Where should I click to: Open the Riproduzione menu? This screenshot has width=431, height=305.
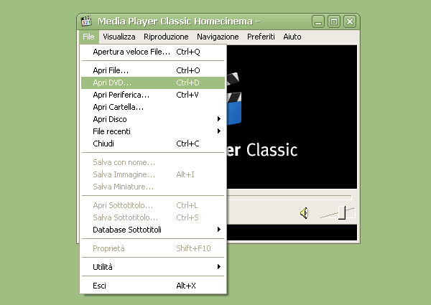point(166,37)
